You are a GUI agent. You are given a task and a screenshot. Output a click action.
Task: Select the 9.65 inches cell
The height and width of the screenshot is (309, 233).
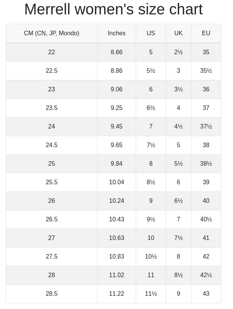tap(116, 145)
